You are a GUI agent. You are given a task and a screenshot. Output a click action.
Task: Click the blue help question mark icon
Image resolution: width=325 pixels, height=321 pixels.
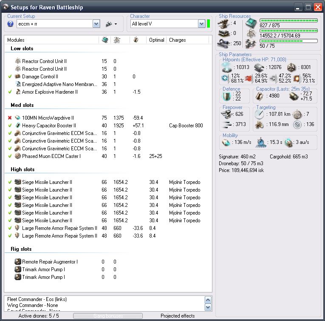[x=10, y=24]
